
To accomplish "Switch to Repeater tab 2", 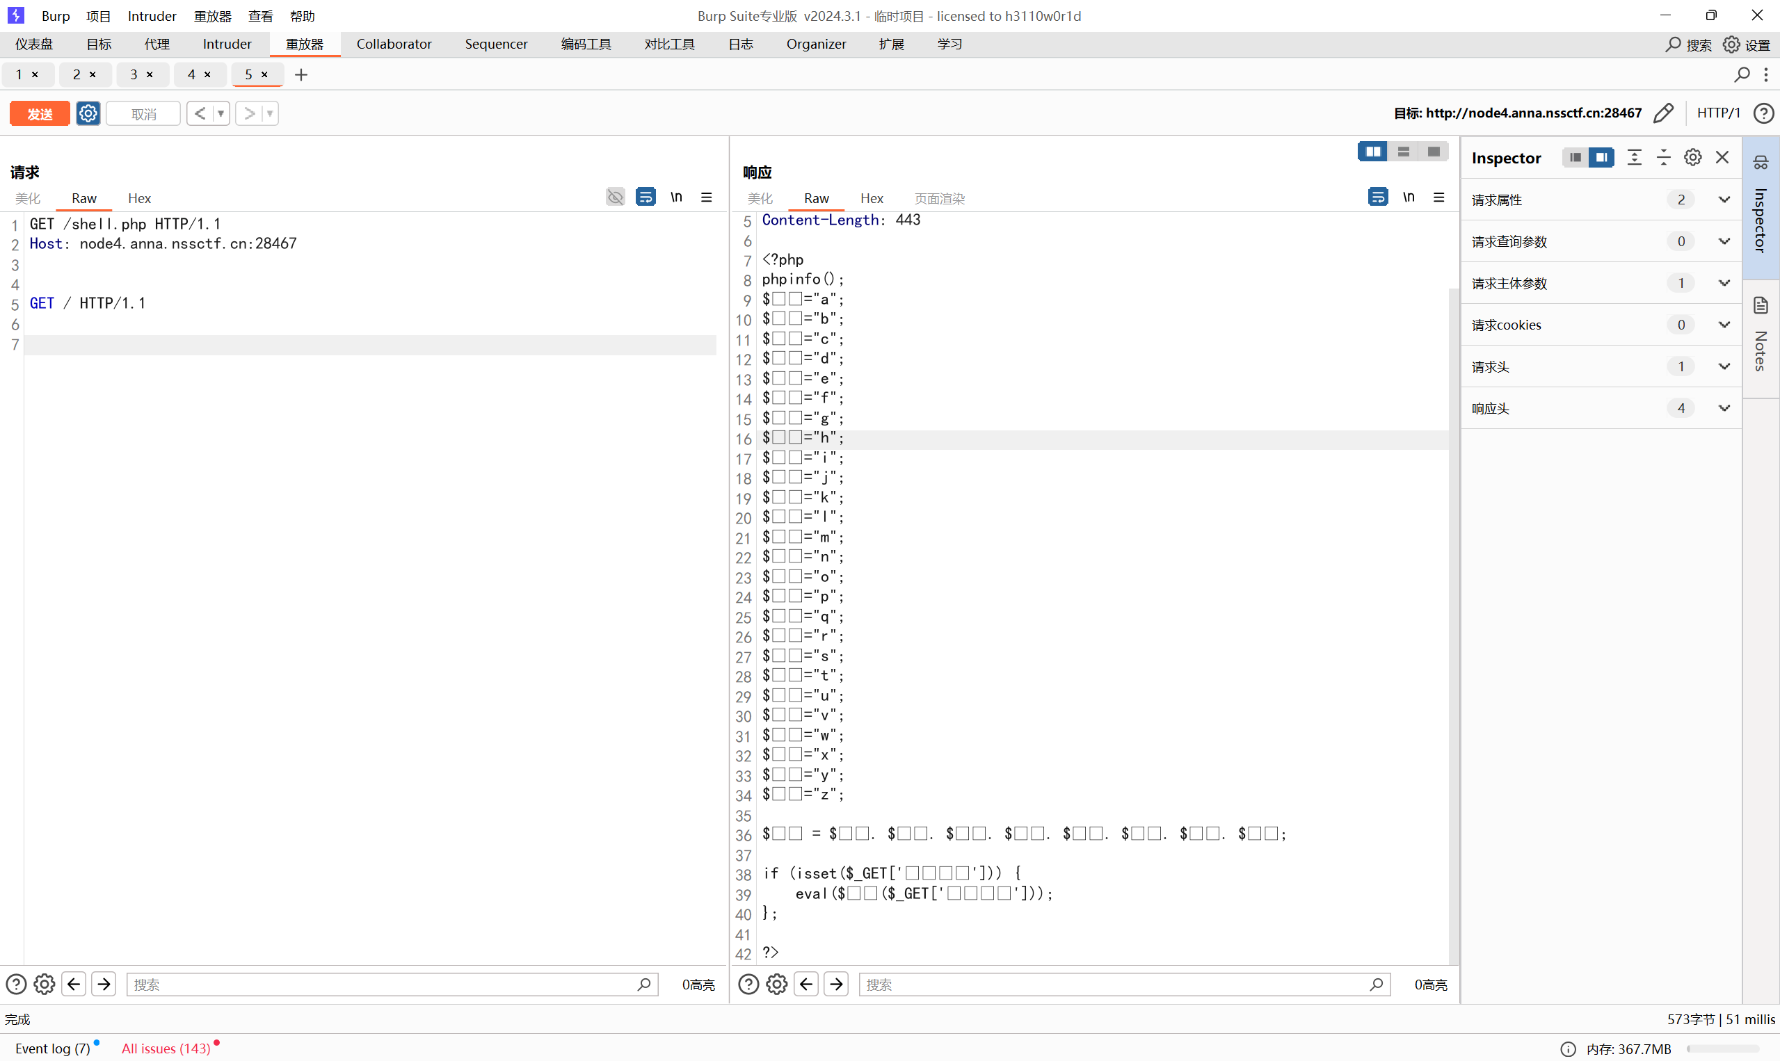I will 77,74.
